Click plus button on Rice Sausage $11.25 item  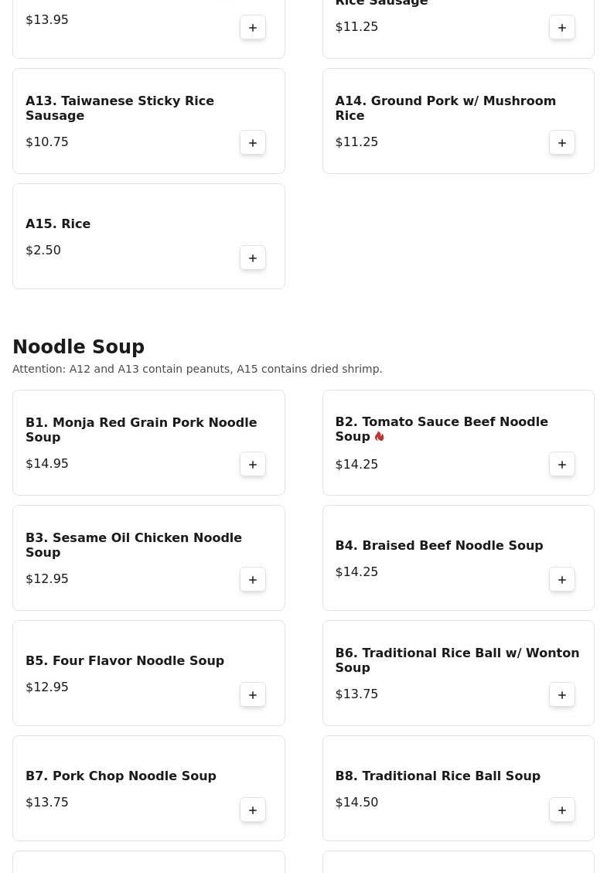pyautogui.click(x=562, y=27)
